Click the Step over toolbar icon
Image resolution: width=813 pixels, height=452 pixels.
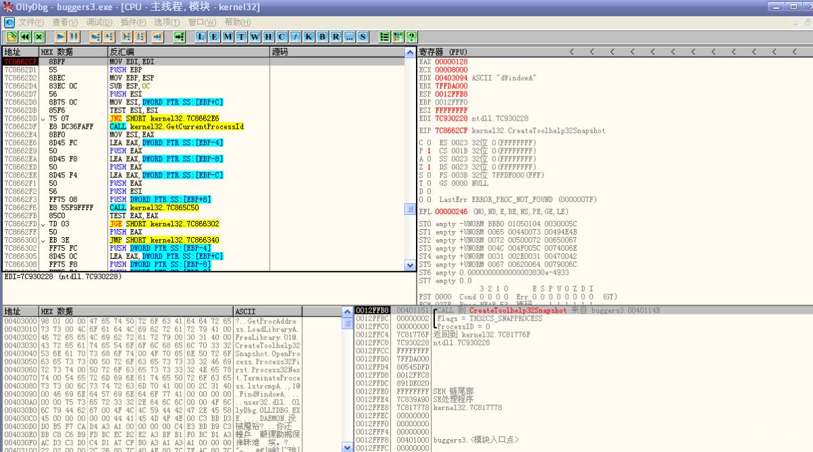(x=108, y=37)
